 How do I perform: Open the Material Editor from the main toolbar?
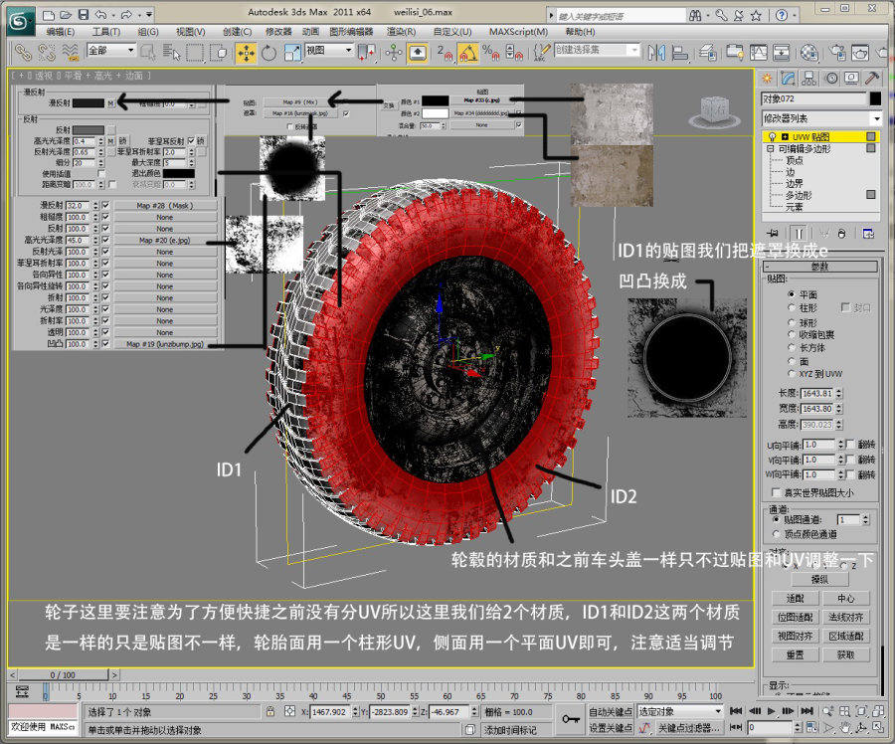809,53
